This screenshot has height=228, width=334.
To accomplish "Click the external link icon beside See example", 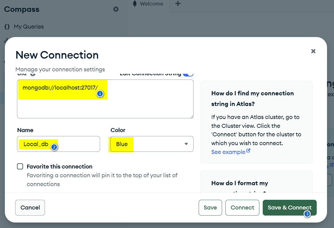I will coord(248,151).
